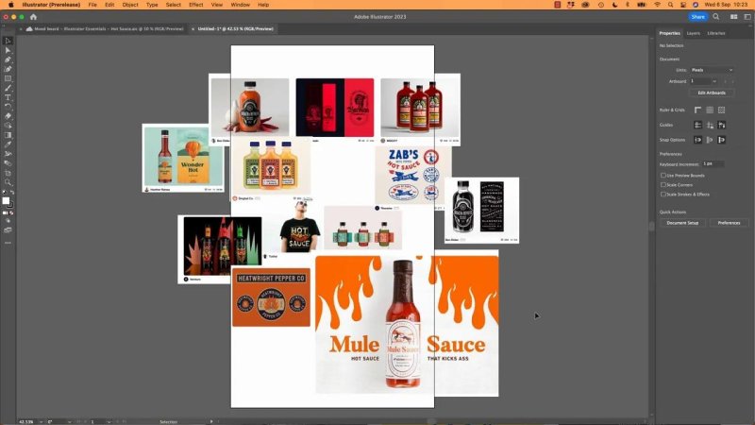Open the search icon next to Share
Screen dimensions: 755x425
[716, 17]
